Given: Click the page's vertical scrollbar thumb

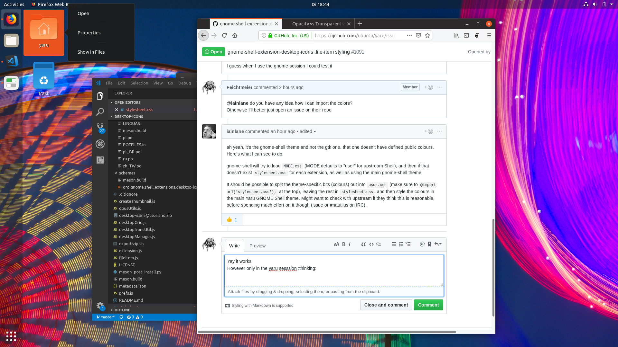Looking at the screenshot, I should pyautogui.click(x=493, y=267).
